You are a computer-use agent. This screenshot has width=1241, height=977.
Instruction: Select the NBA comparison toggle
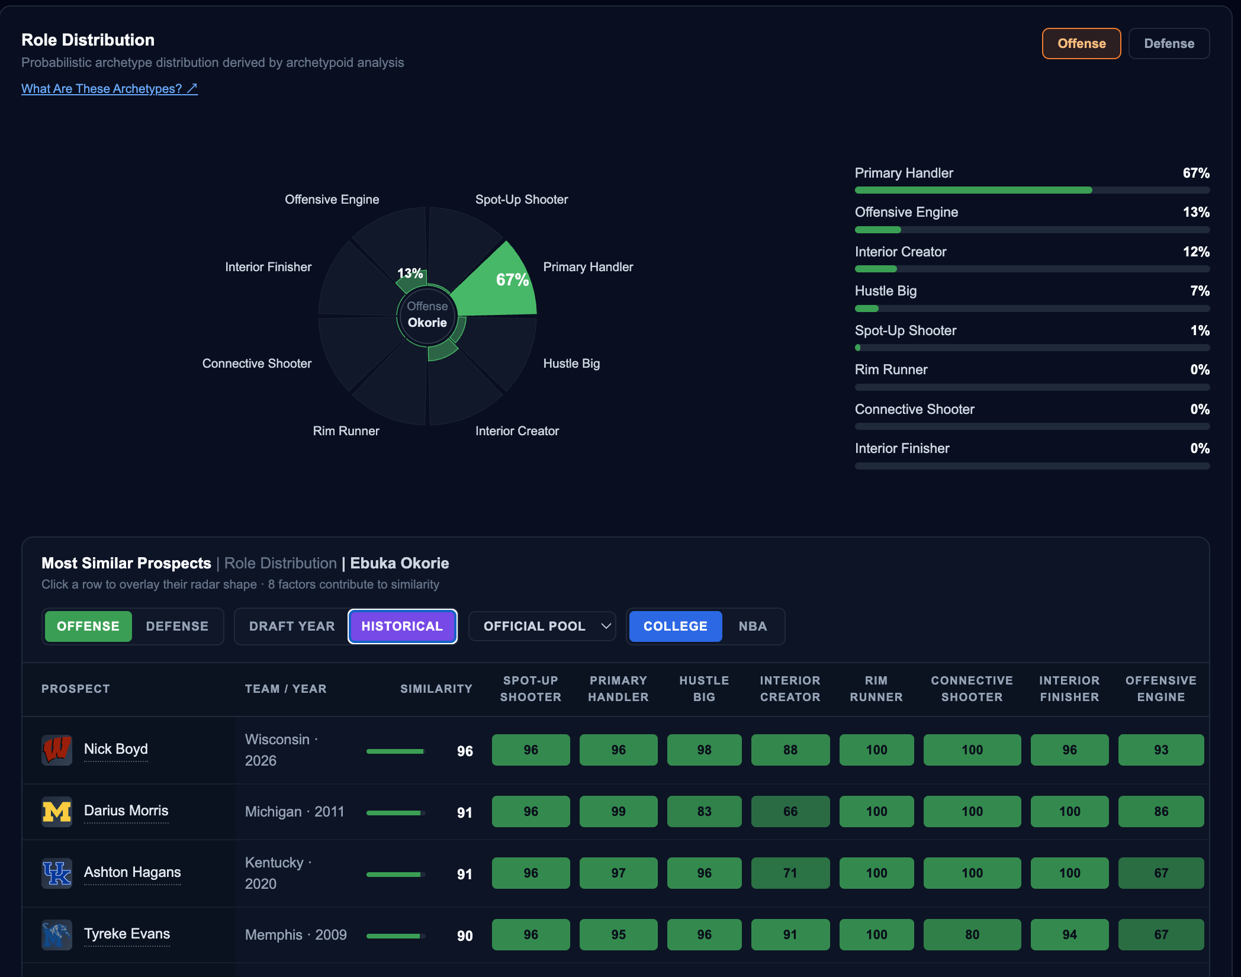tap(753, 626)
